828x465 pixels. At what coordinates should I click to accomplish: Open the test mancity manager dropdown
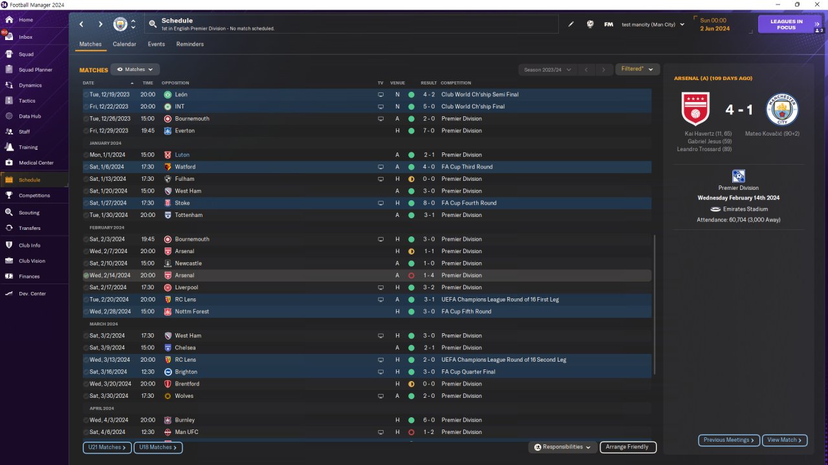[x=652, y=25]
